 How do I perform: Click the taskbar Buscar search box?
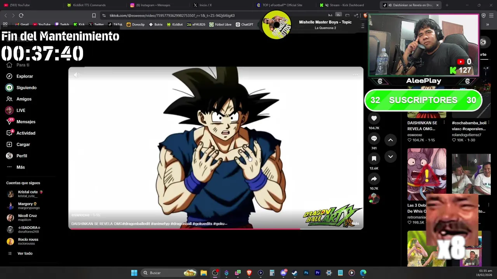pos(169,273)
